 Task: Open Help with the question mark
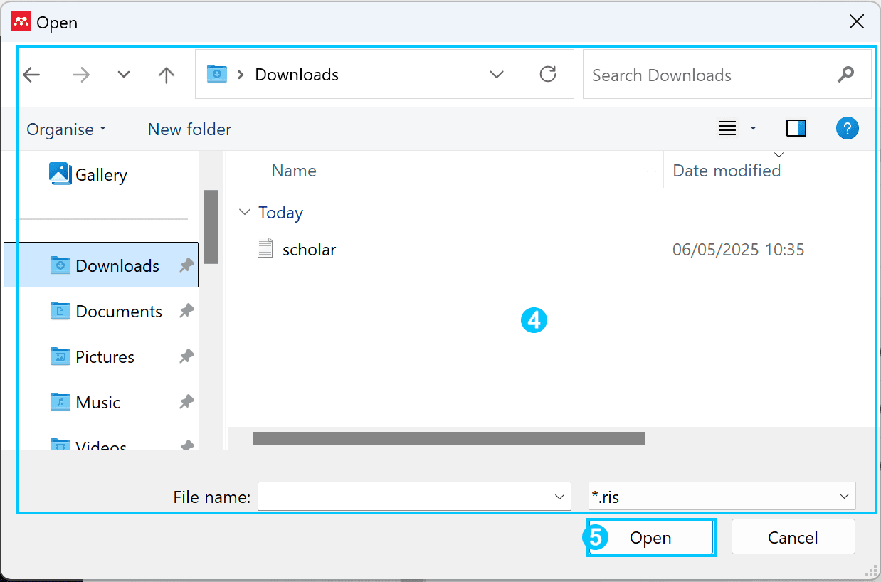coord(847,129)
